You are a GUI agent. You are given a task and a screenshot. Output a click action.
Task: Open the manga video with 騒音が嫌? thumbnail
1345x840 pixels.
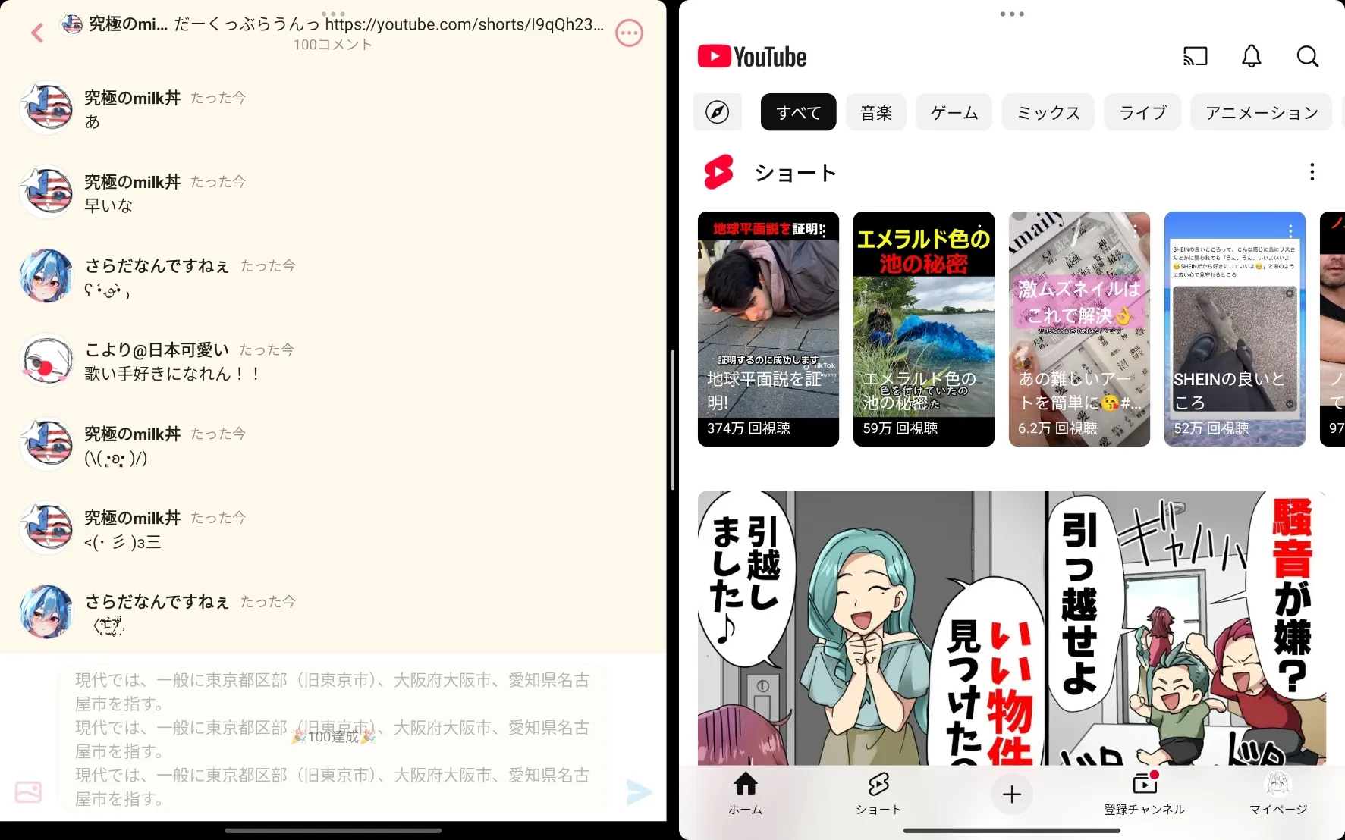click(x=1012, y=628)
